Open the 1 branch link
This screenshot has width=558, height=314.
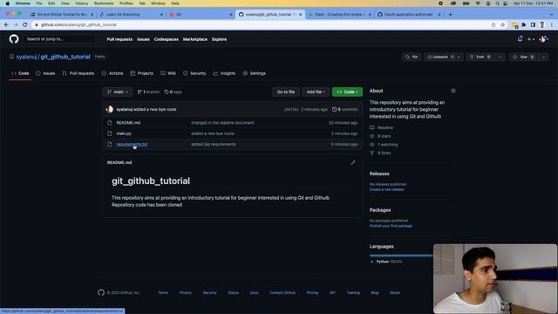pos(148,92)
